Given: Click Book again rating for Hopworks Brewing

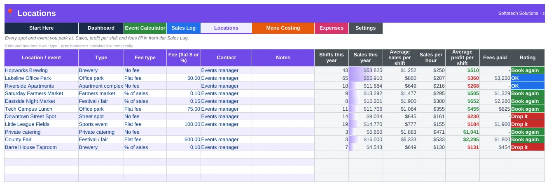Looking at the screenshot, I should (x=528, y=70).
